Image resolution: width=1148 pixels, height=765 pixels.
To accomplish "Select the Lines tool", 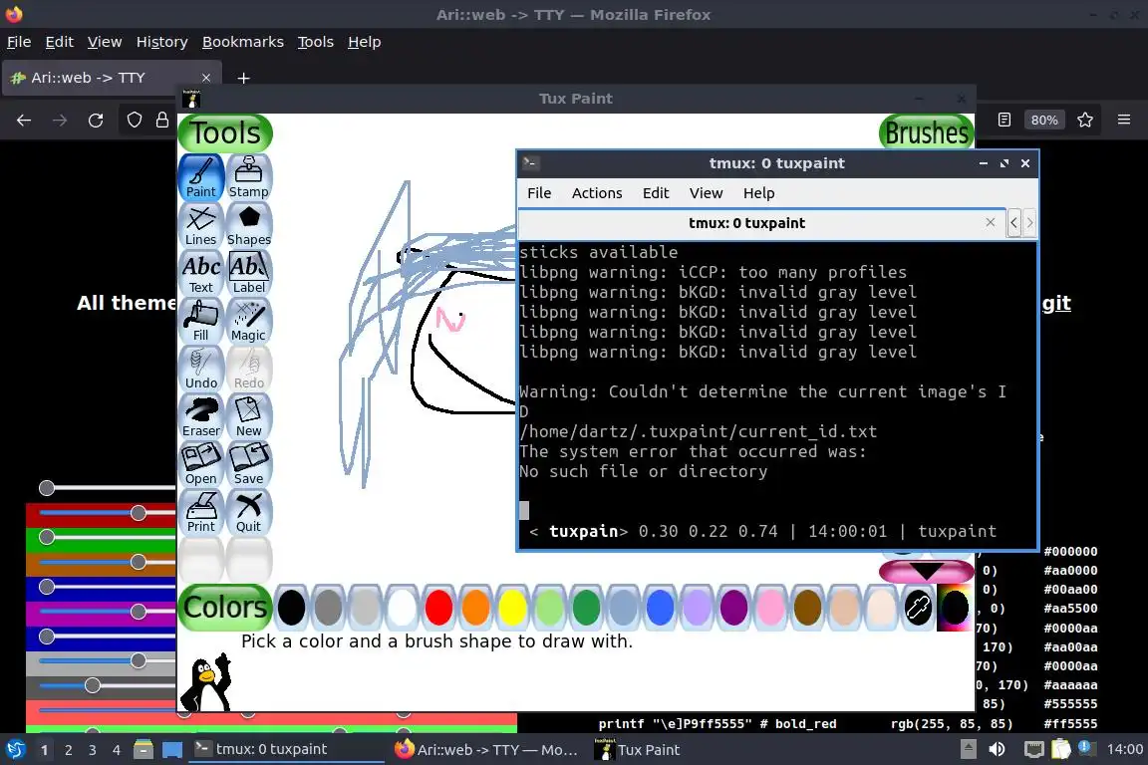I will (x=200, y=225).
